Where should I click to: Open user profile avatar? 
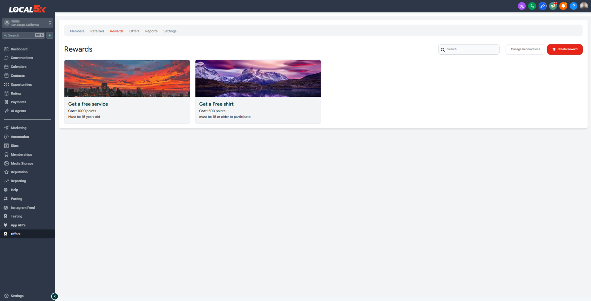click(584, 6)
